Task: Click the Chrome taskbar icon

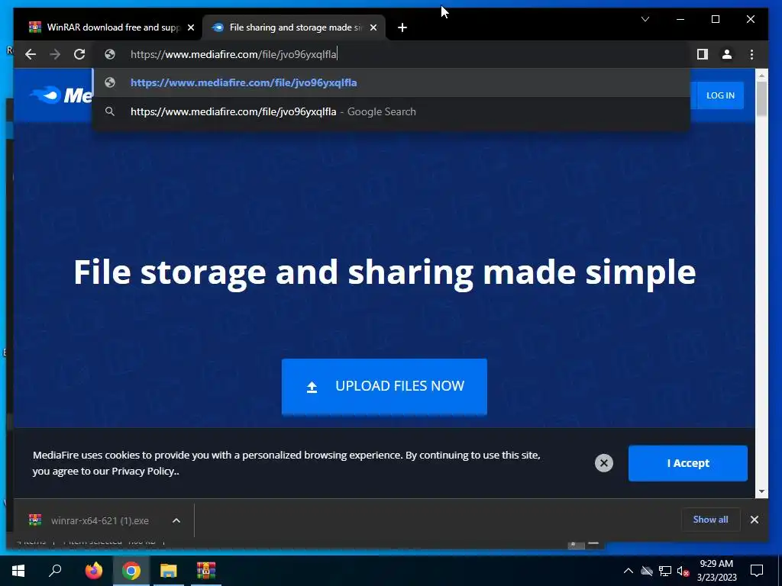Action: click(x=131, y=571)
